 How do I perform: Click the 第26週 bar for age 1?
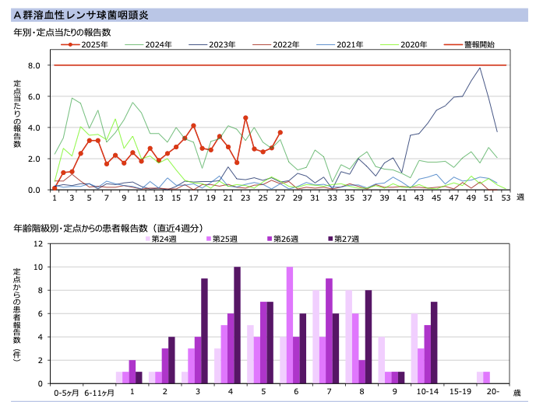point(132,372)
